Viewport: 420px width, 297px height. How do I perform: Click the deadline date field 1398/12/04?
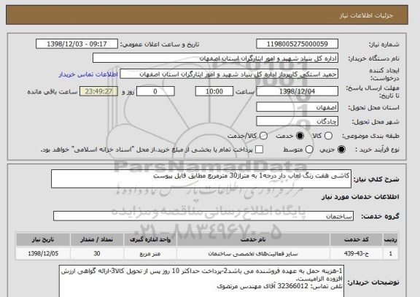(x=297, y=91)
